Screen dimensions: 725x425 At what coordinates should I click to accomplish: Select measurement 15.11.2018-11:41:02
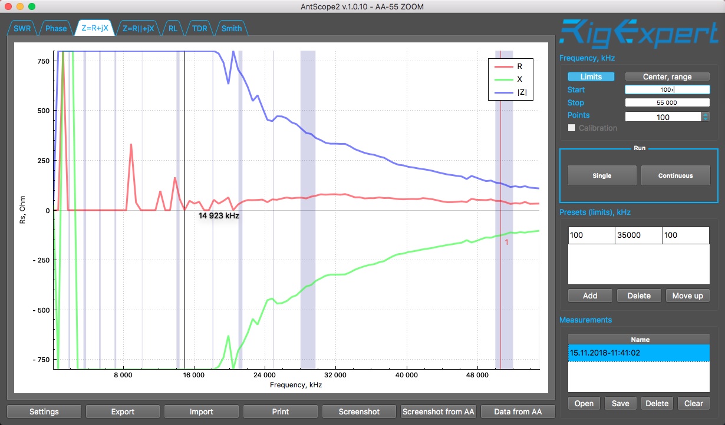[x=639, y=353]
